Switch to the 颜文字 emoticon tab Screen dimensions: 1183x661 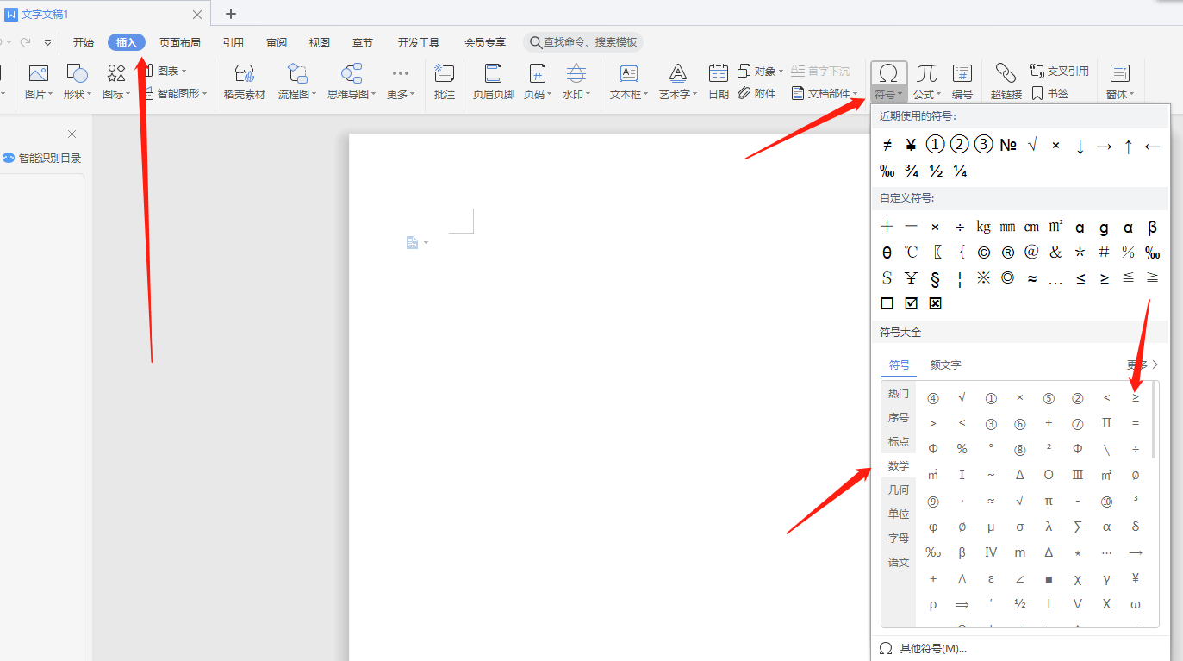[x=945, y=365]
